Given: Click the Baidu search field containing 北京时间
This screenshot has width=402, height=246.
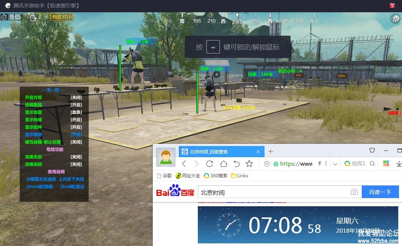Looking at the screenshot, I should click(280, 192).
